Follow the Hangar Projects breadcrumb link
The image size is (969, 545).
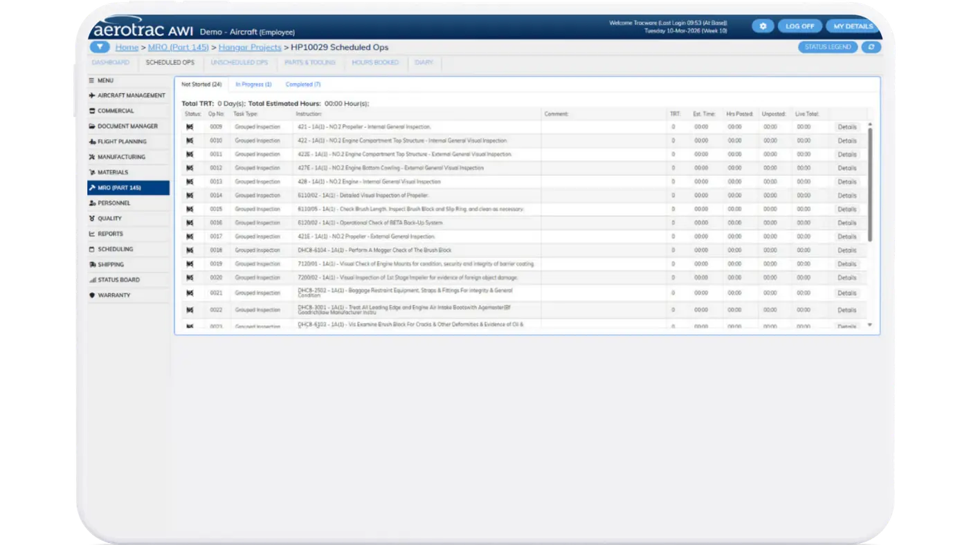coord(250,48)
